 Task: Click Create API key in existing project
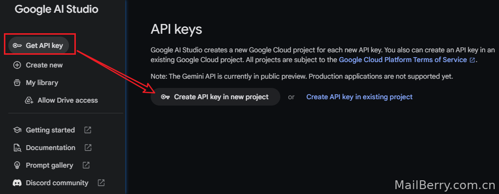pyautogui.click(x=359, y=97)
